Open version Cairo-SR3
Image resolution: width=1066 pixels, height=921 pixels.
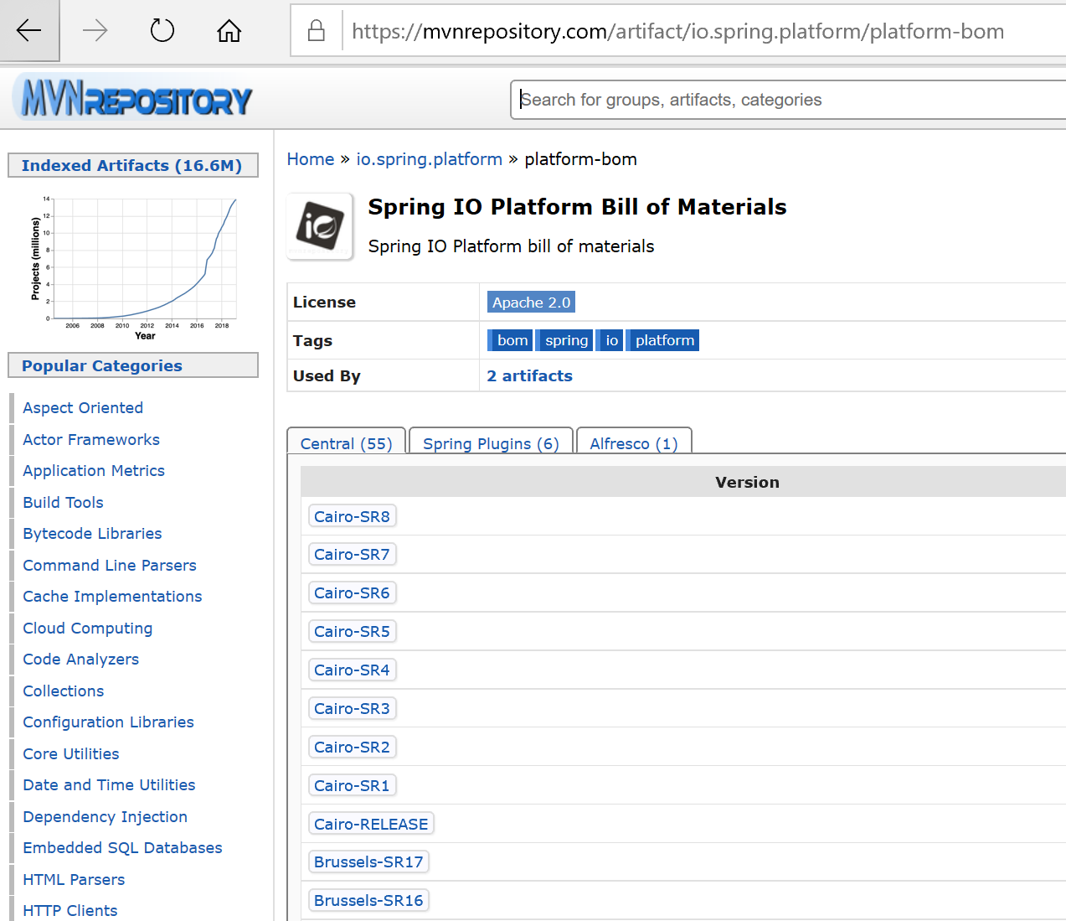(x=352, y=708)
